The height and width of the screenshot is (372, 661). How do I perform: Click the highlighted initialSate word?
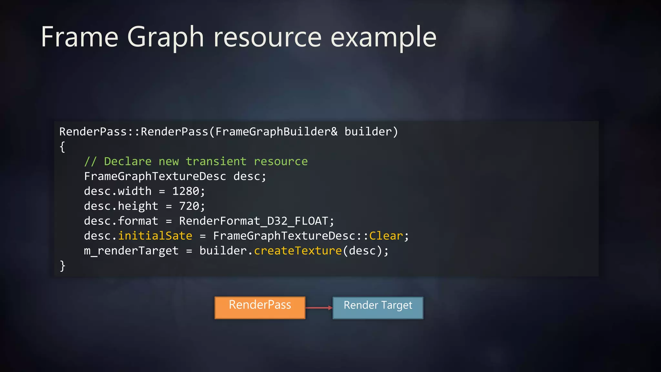click(155, 236)
